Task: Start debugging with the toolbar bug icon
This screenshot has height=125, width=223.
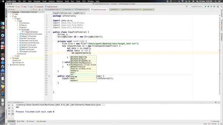Action: coord(208,7)
